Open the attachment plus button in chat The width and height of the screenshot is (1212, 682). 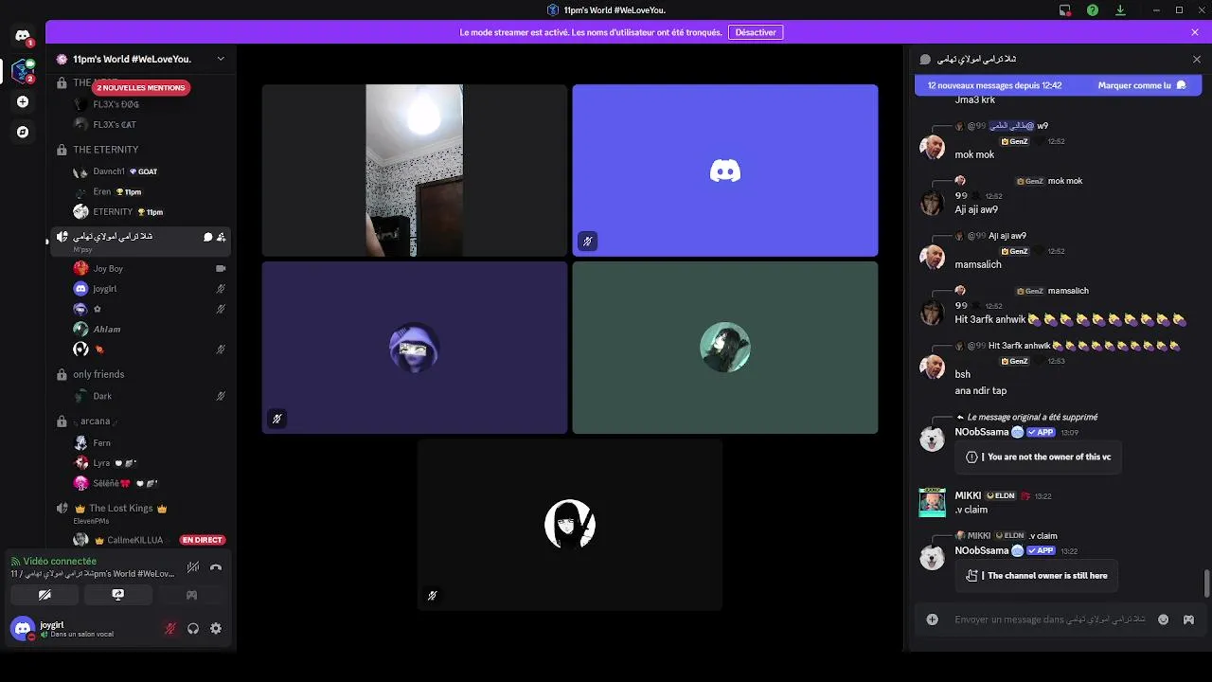pyautogui.click(x=933, y=619)
